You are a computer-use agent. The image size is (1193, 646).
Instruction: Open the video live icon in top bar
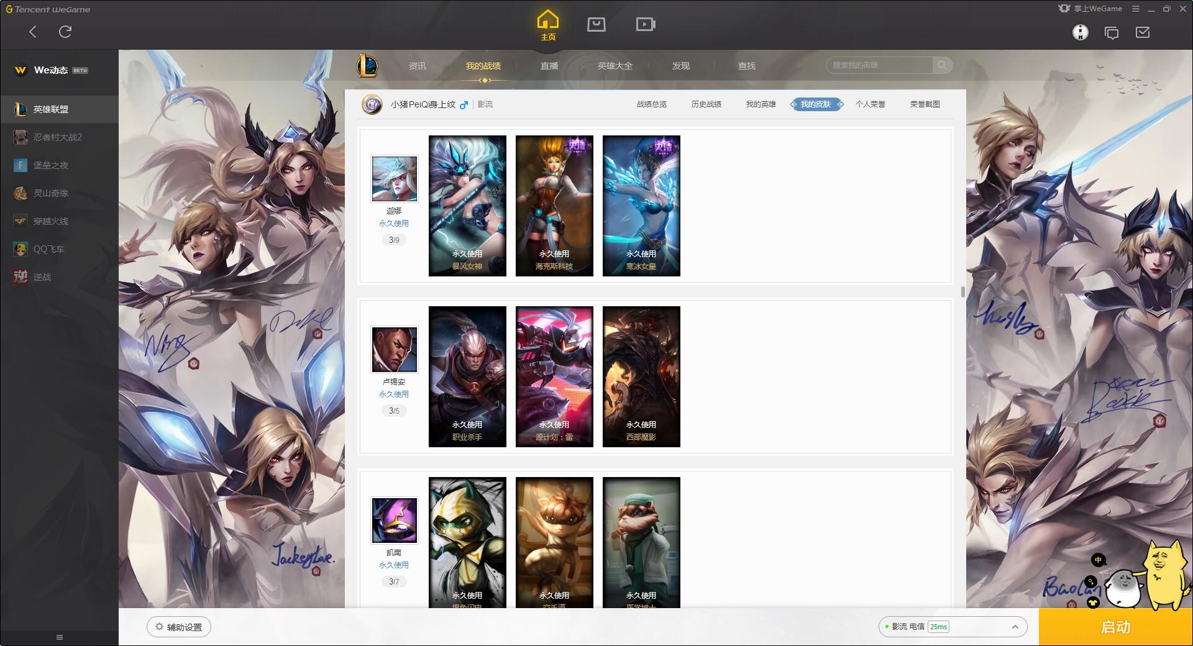pyautogui.click(x=646, y=24)
